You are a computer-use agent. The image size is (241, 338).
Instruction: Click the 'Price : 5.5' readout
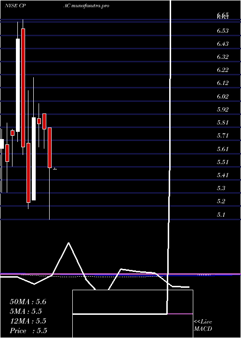(x=28, y=331)
